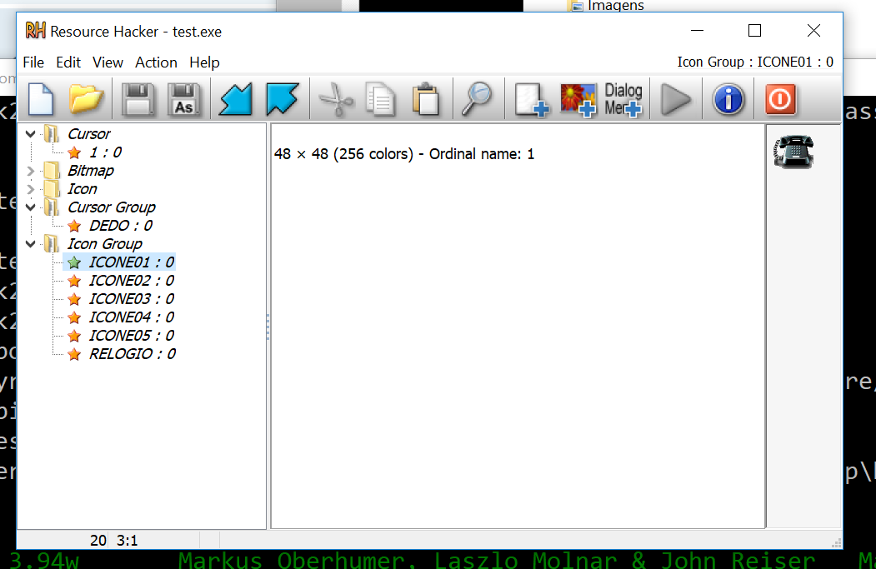Save file using the floppy disk icon
Image resolution: width=876 pixels, height=569 pixels.
[138, 99]
